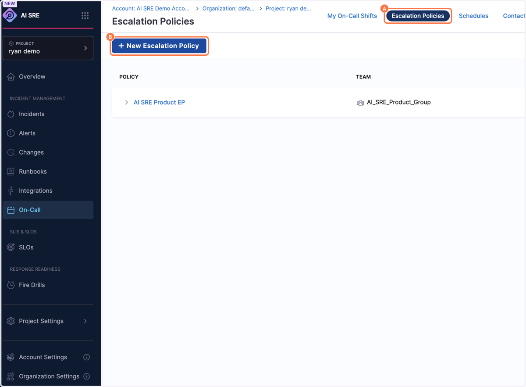Click the Project: ryan de... breadcrumb

(x=288, y=8)
